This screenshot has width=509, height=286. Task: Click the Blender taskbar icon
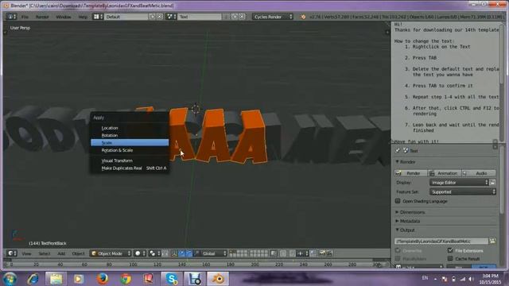coord(218,279)
